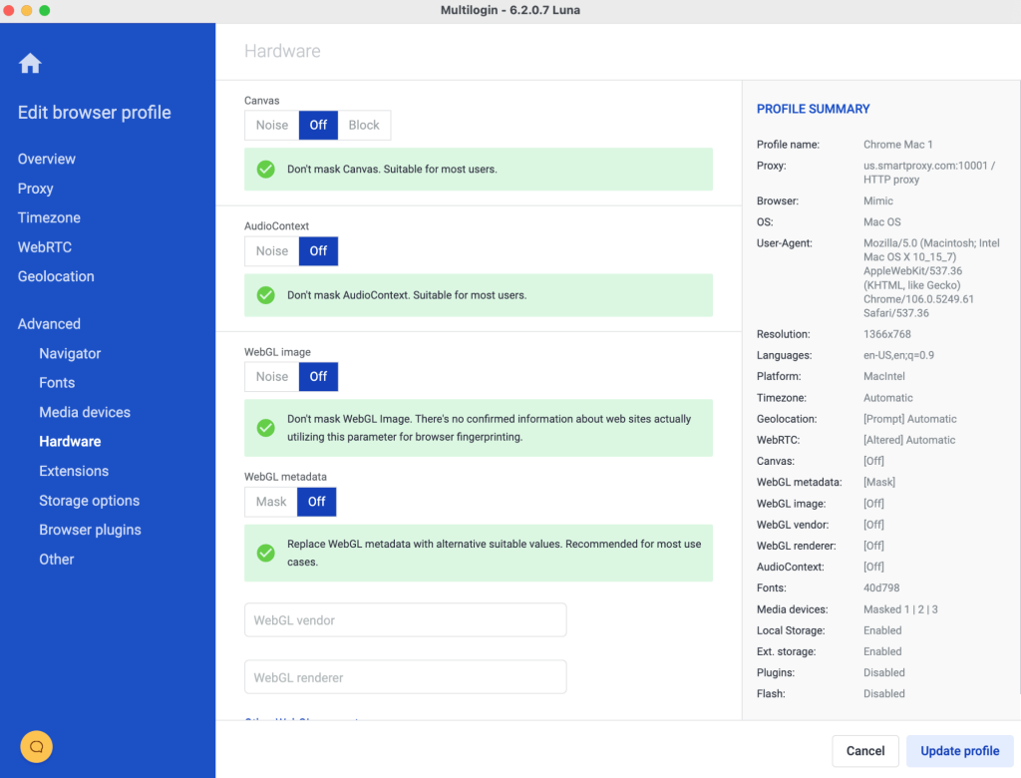Click the WebGL metadata summary value '[Mask]'
Viewport: 1021px width, 778px height.
click(x=879, y=482)
